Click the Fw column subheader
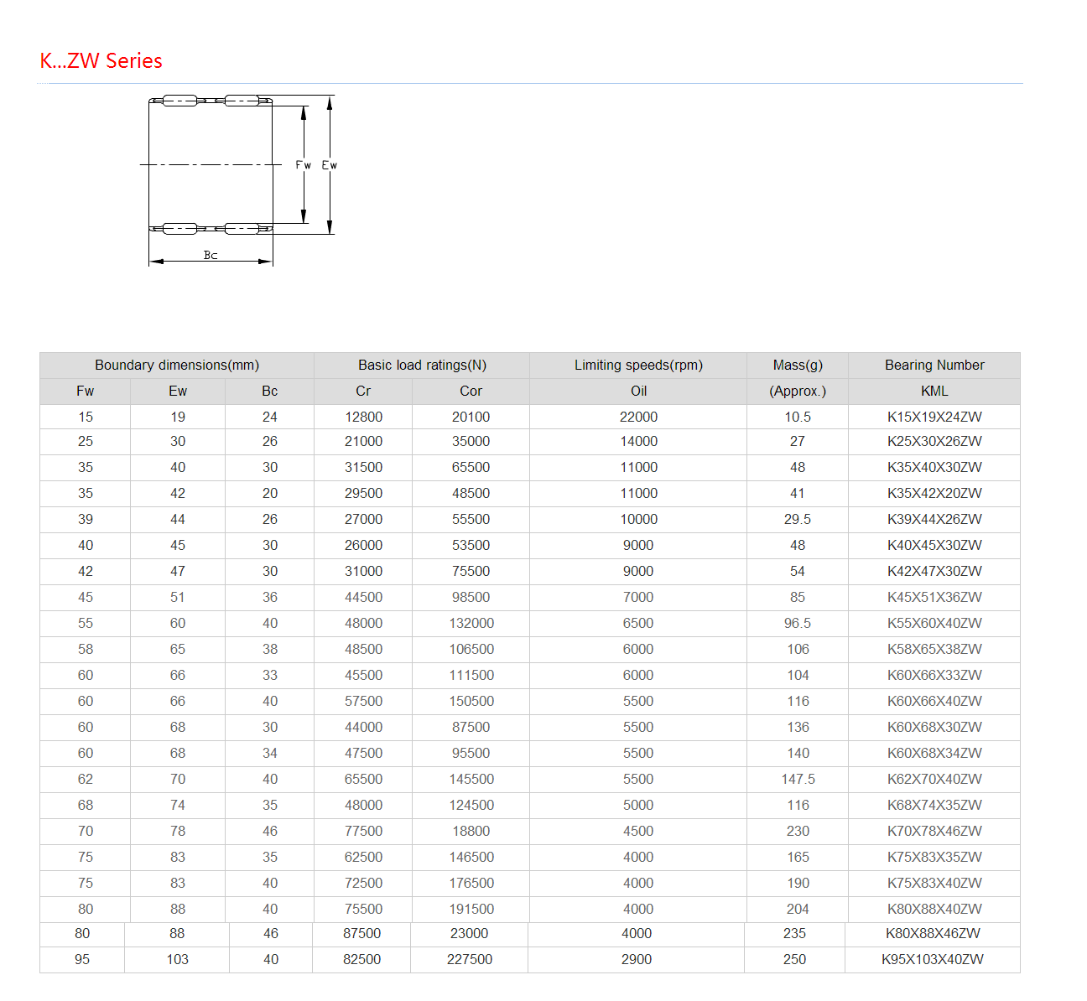The image size is (1087, 1001). pos(86,391)
